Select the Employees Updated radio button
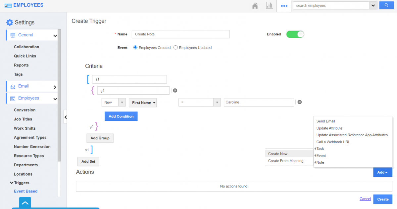Image resolution: width=397 pixels, height=209 pixels. pos(175,48)
